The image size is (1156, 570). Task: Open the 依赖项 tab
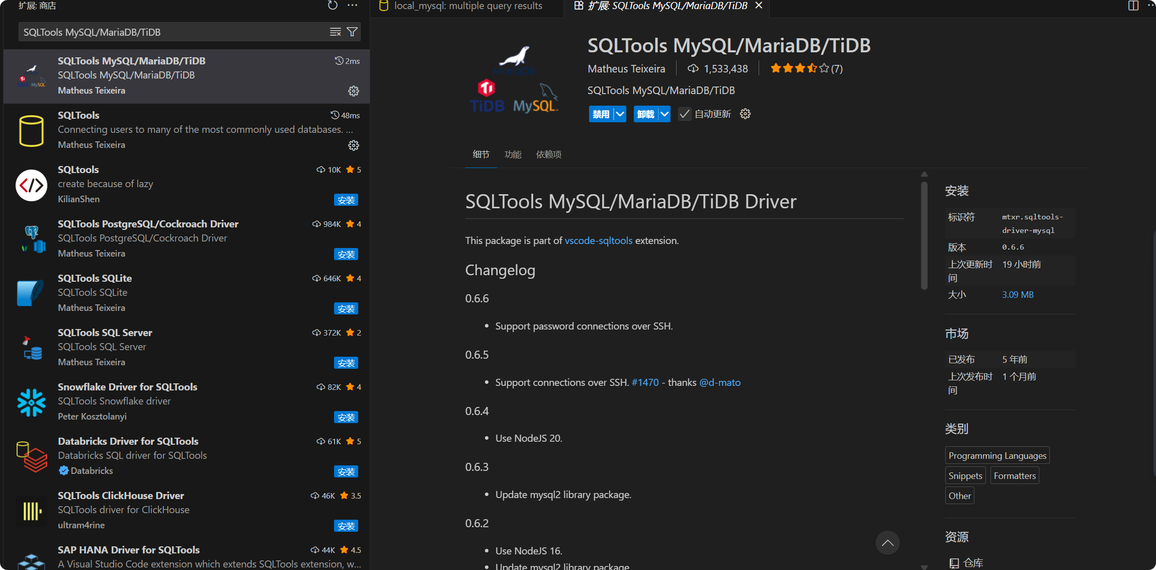coord(548,154)
